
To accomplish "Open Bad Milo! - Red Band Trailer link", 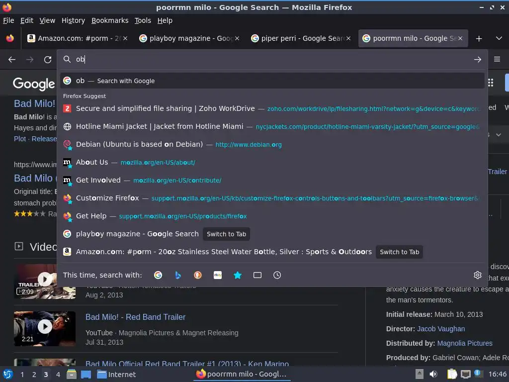I will (x=135, y=317).
